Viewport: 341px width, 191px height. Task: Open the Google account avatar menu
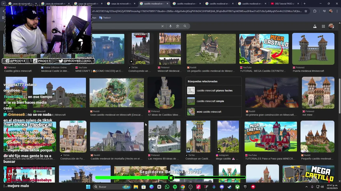pyautogui.click(x=331, y=26)
